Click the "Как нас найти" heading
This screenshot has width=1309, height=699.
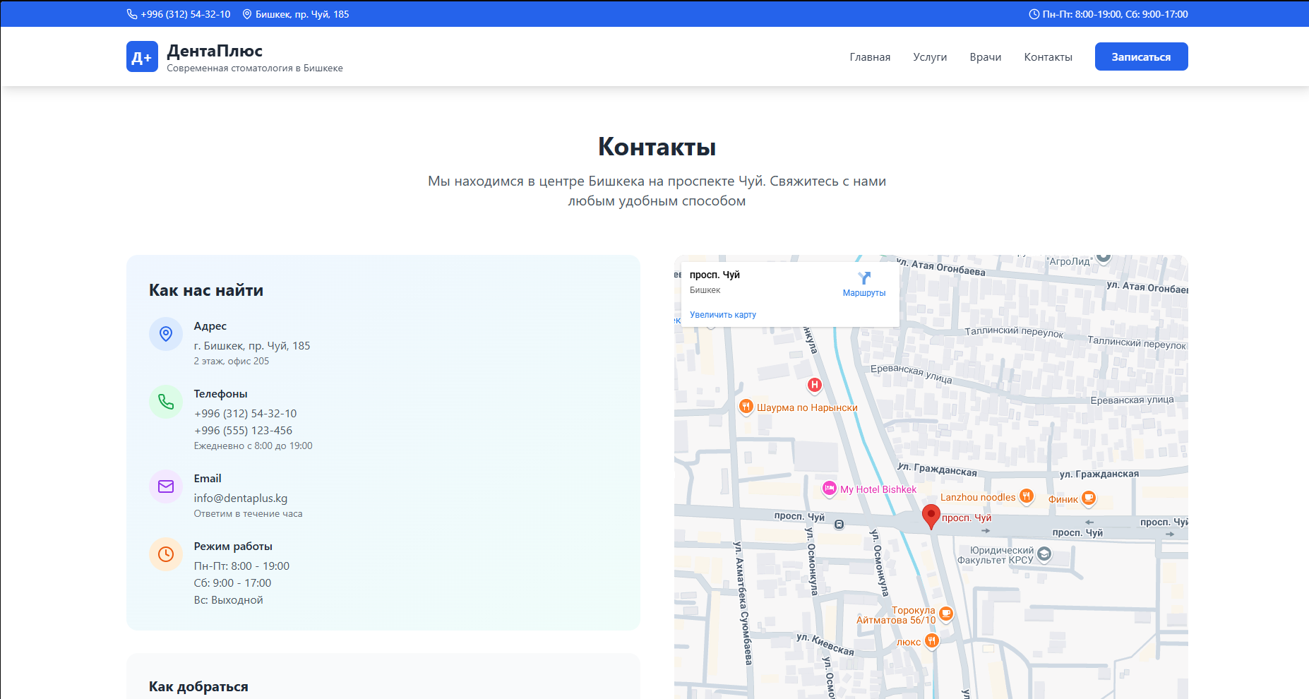(206, 290)
